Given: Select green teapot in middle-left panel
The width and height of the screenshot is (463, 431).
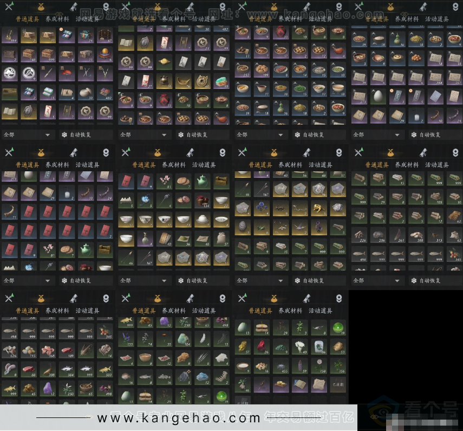Looking at the screenshot, I should click(x=86, y=250).
